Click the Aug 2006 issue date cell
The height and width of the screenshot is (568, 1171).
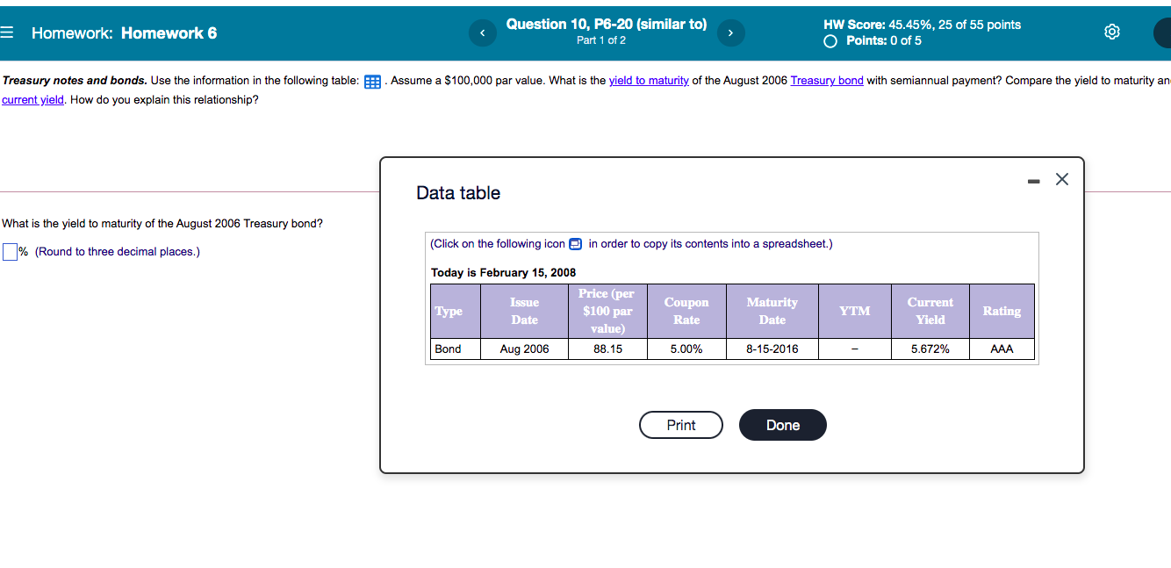(x=525, y=349)
